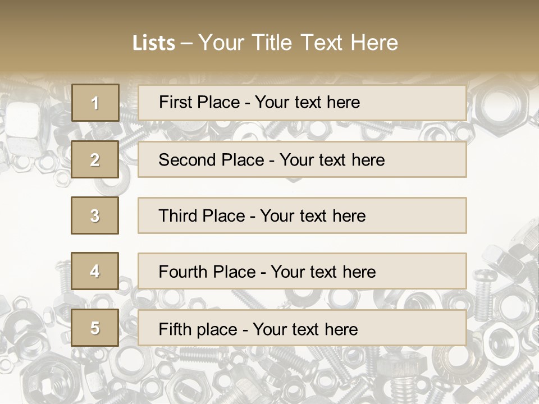This screenshot has width=539, height=404.
Task: Click on the word "Third"
Action: pyautogui.click(x=176, y=216)
